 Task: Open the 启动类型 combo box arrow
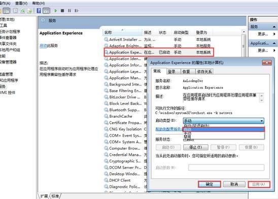pos(261,121)
